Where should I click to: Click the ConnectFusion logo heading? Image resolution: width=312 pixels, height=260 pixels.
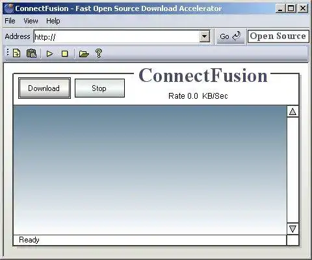[x=203, y=75]
